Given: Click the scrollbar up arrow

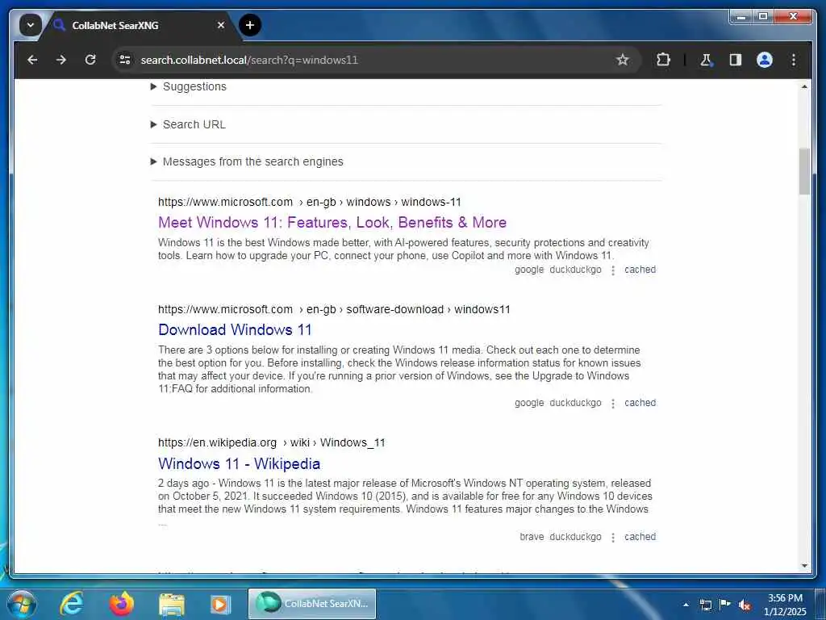Looking at the screenshot, I should pos(804,86).
